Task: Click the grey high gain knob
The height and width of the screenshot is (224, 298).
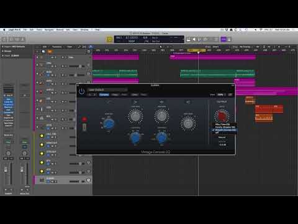Action: (188, 124)
